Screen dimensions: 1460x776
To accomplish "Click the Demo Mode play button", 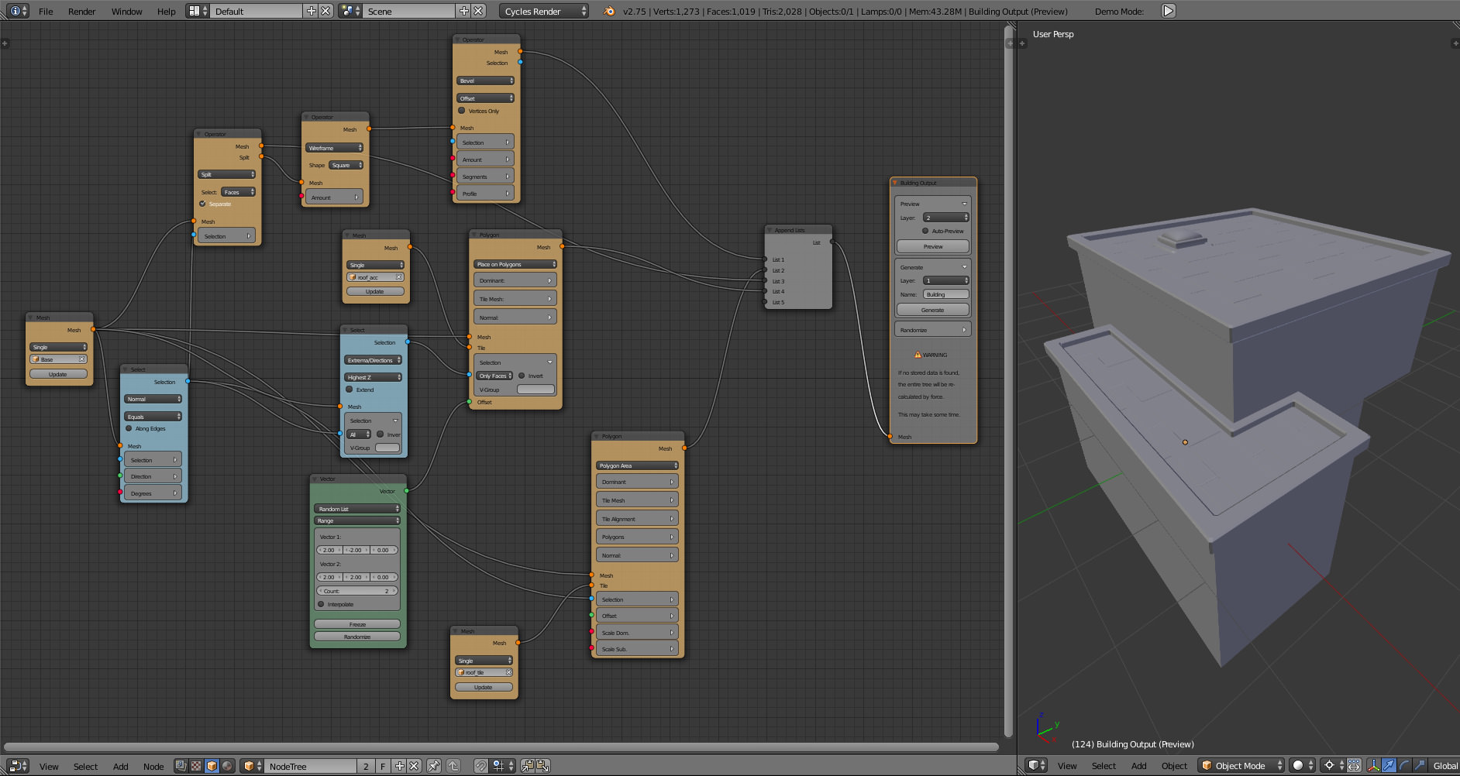I will point(1169,11).
